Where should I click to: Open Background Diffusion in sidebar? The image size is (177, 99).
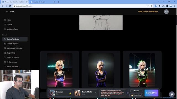point(15,48)
